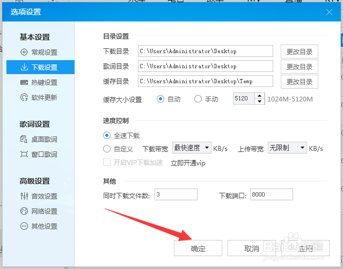343x269 pixels.
Task: Decrease cache size with down arrow
Action: point(259,101)
